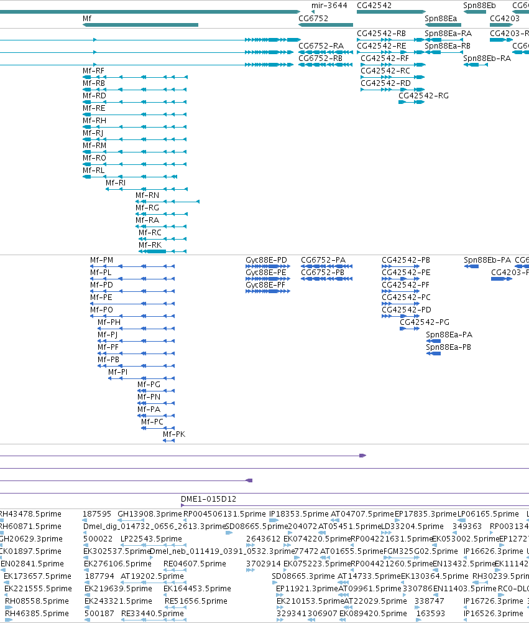Click protein Gyc88E-PF label
The height and width of the screenshot is (623, 529).
[x=265, y=285]
